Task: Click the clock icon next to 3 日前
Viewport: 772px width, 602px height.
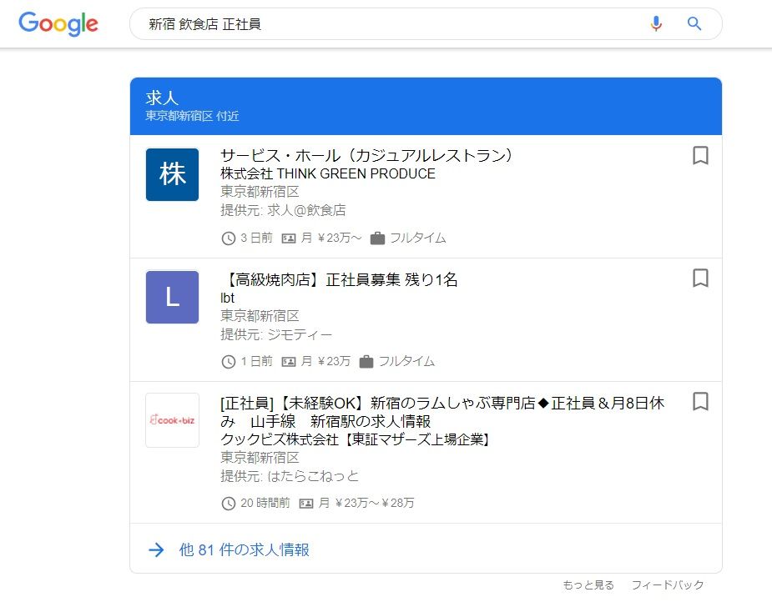Action: tap(229, 238)
